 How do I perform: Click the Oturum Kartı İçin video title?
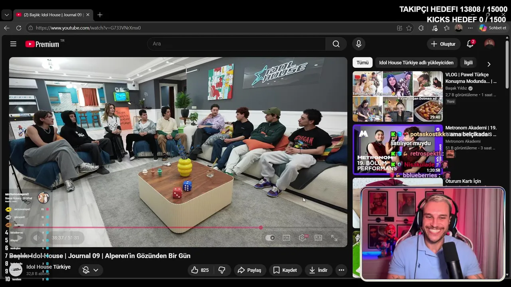coord(463,181)
